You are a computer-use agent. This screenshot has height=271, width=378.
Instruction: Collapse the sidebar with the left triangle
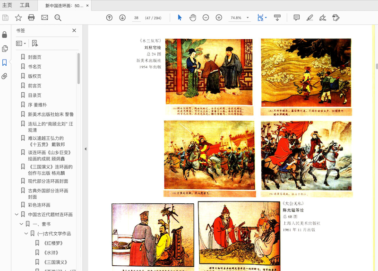(x=86, y=149)
